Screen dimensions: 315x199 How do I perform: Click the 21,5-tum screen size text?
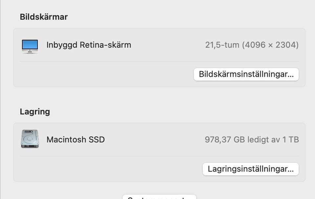222,45
